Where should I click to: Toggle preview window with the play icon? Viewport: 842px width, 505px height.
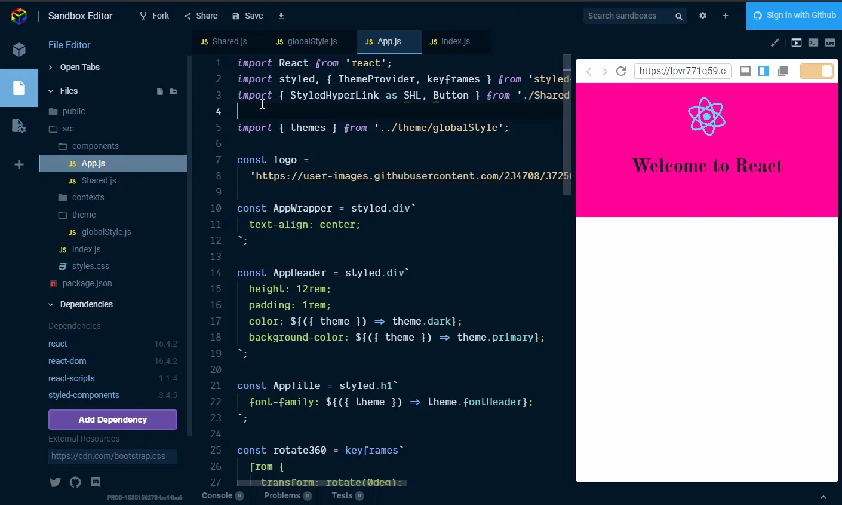[x=796, y=42]
